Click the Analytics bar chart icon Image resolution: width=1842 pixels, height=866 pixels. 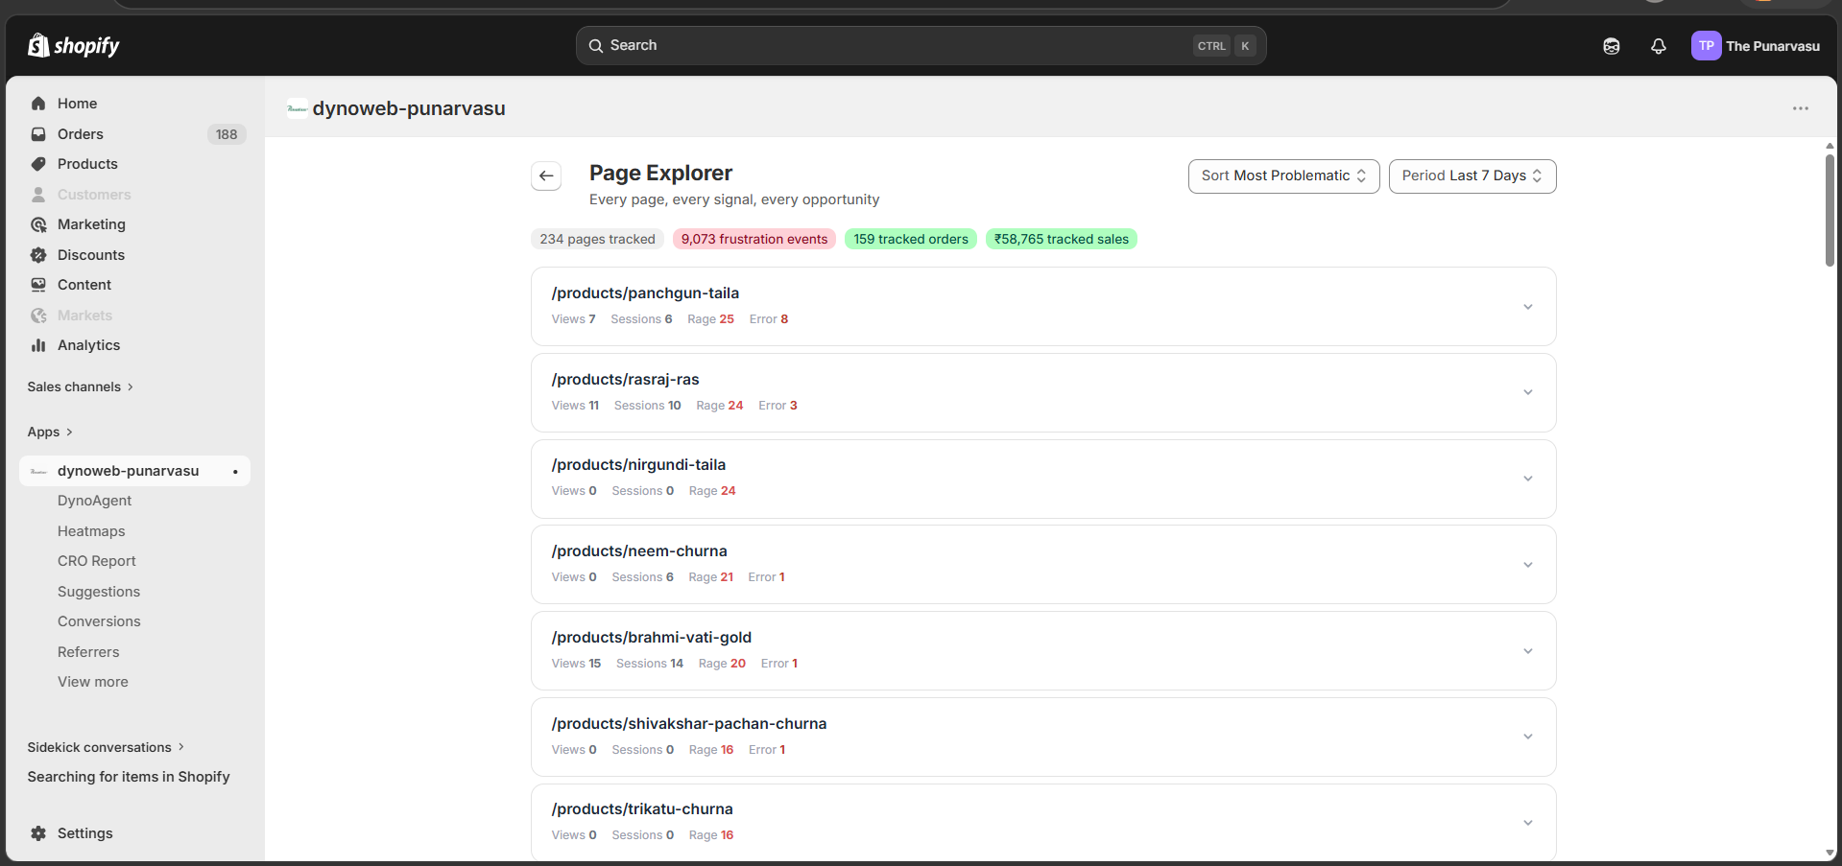(x=38, y=345)
